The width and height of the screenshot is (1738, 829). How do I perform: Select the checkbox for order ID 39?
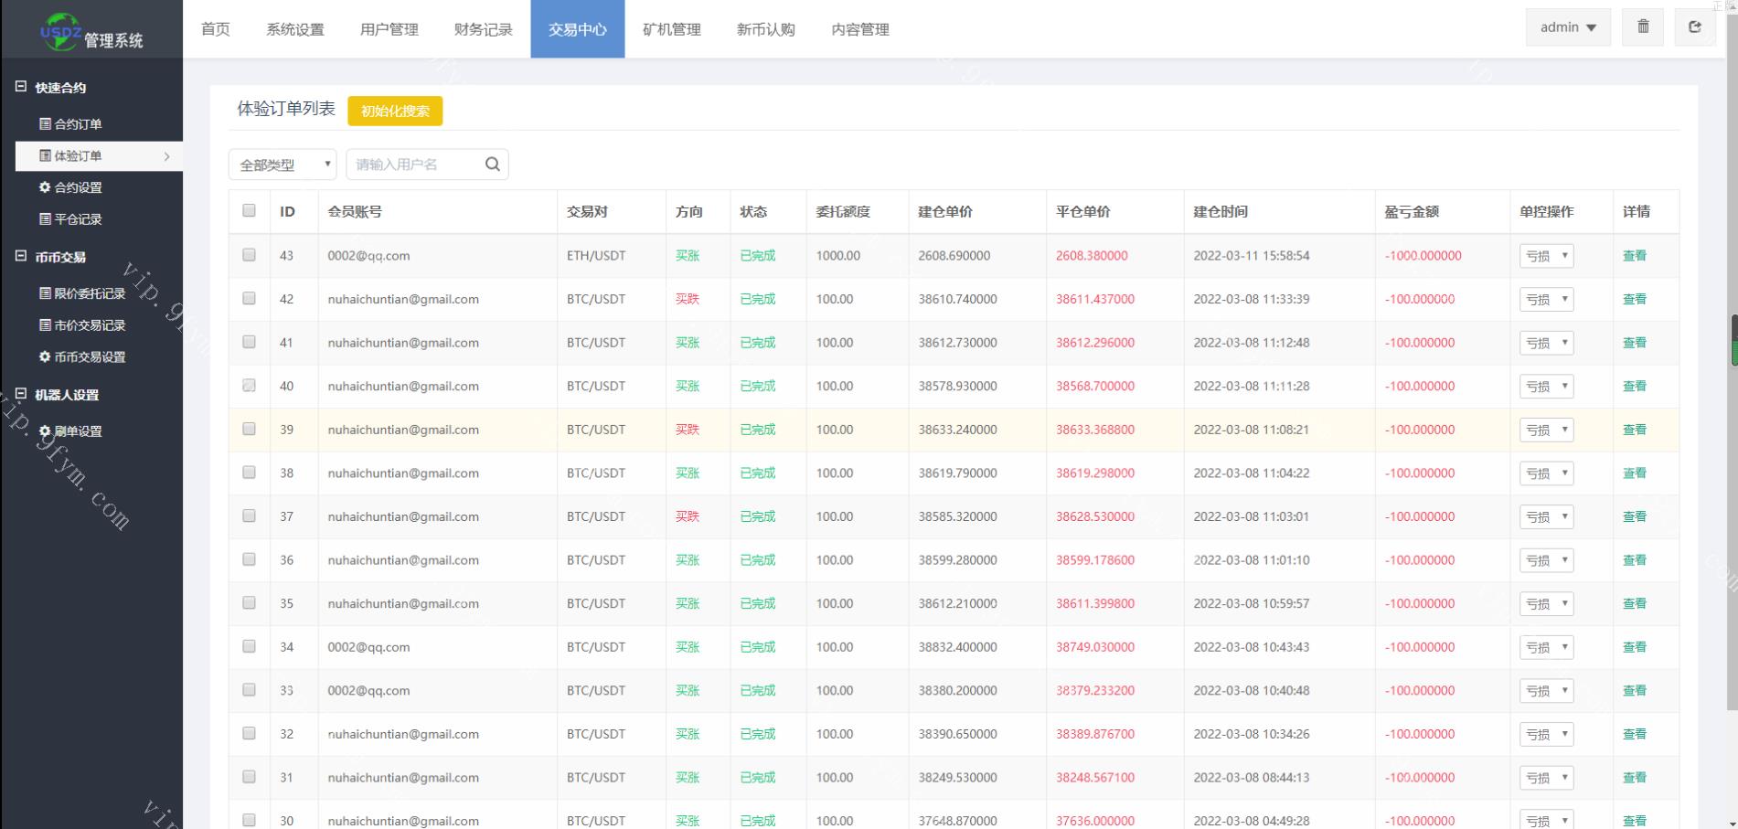(x=249, y=429)
